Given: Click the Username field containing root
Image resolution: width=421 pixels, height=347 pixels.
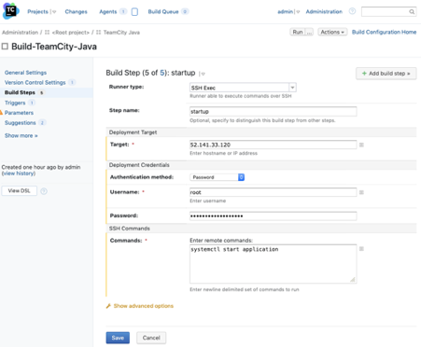Looking at the screenshot, I should pyautogui.click(x=274, y=192).
